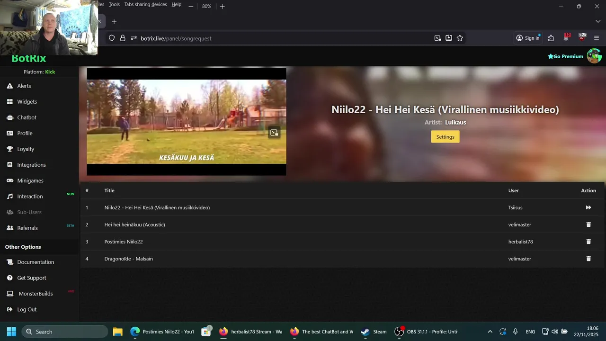Open Get Support link
The image size is (606, 341).
(x=32, y=278)
